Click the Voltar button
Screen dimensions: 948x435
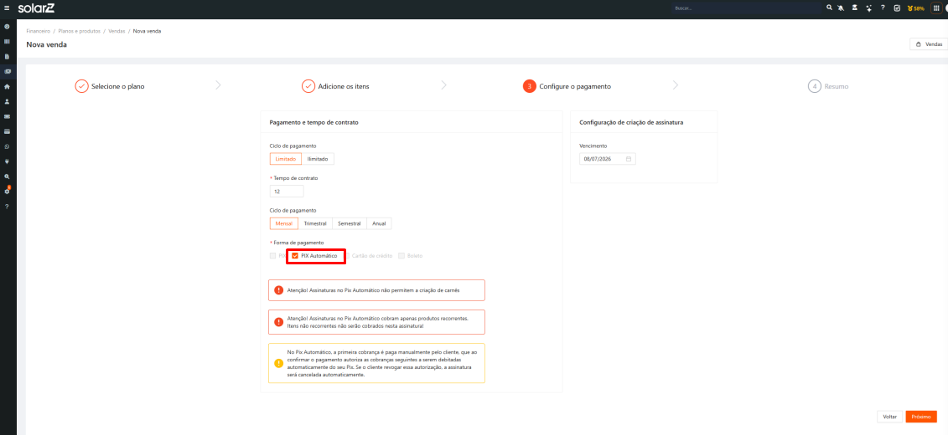click(x=889, y=417)
